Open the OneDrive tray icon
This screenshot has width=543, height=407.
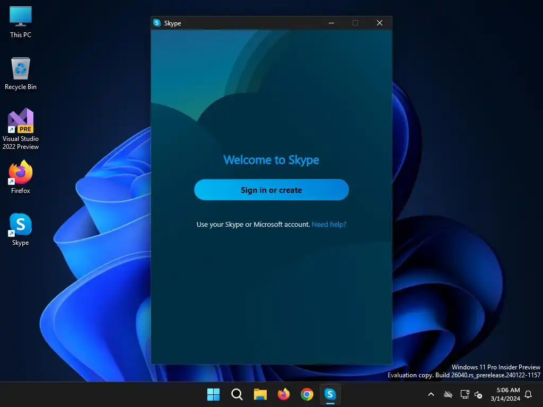point(448,394)
